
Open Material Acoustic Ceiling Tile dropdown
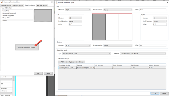[143, 54]
